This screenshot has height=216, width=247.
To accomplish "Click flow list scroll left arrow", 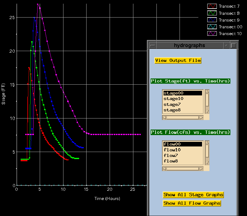I will [x=164, y=169].
